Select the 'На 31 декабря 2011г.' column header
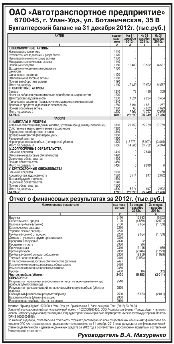Screen dimensions: 174x344 (x=144, y=38)
